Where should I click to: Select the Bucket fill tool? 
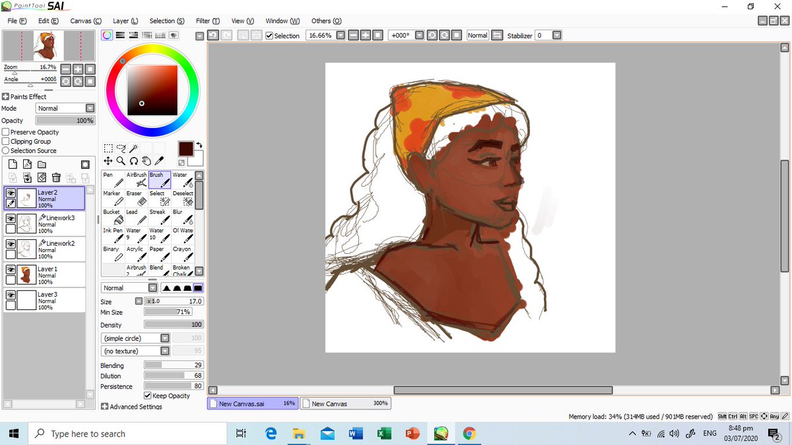tap(113, 217)
